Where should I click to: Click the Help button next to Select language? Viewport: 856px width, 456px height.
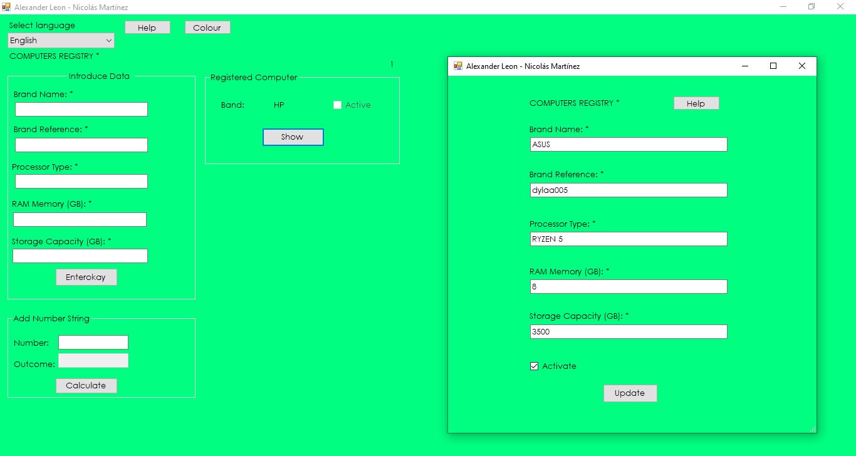pos(147,27)
